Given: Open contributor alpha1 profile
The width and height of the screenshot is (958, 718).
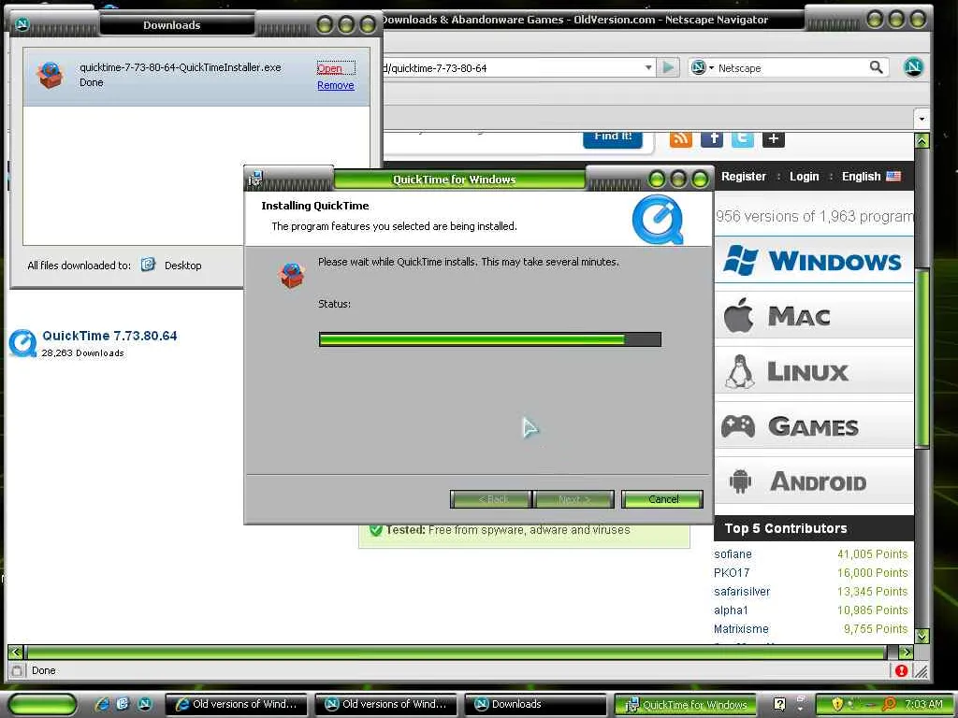Looking at the screenshot, I should (731, 610).
